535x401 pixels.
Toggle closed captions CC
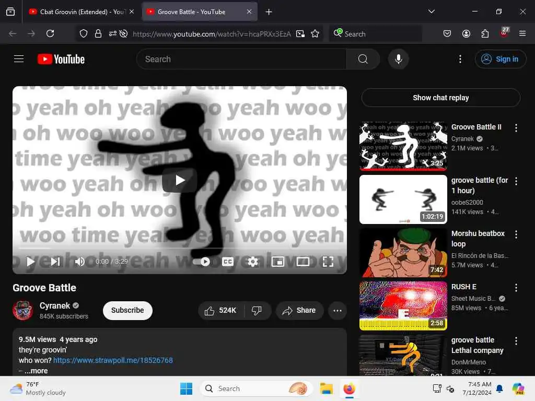[228, 262]
